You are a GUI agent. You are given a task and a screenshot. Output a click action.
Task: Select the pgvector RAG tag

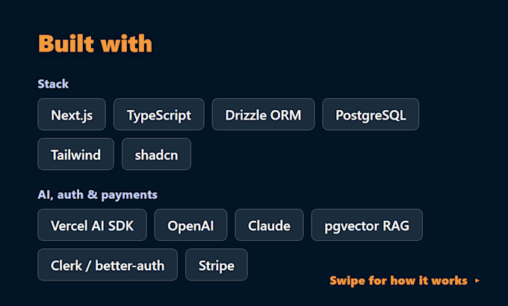coord(367,225)
